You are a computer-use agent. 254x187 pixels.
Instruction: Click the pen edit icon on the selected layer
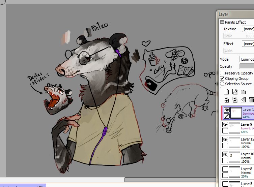[227, 116]
